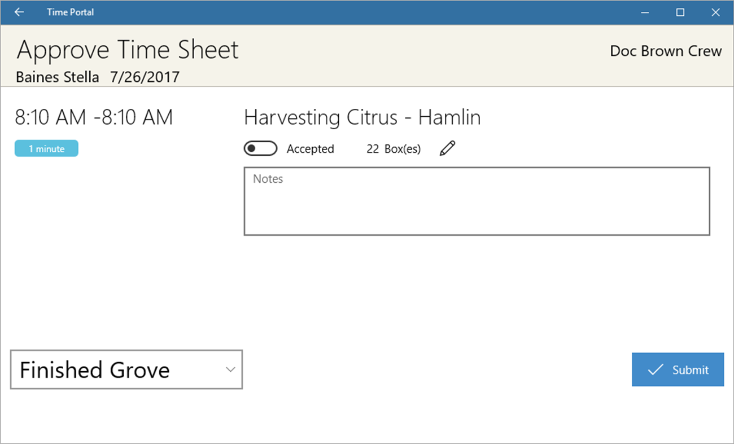Screen dimensions: 734x444
Task: Click the date 7/26/2017
Action: point(145,77)
